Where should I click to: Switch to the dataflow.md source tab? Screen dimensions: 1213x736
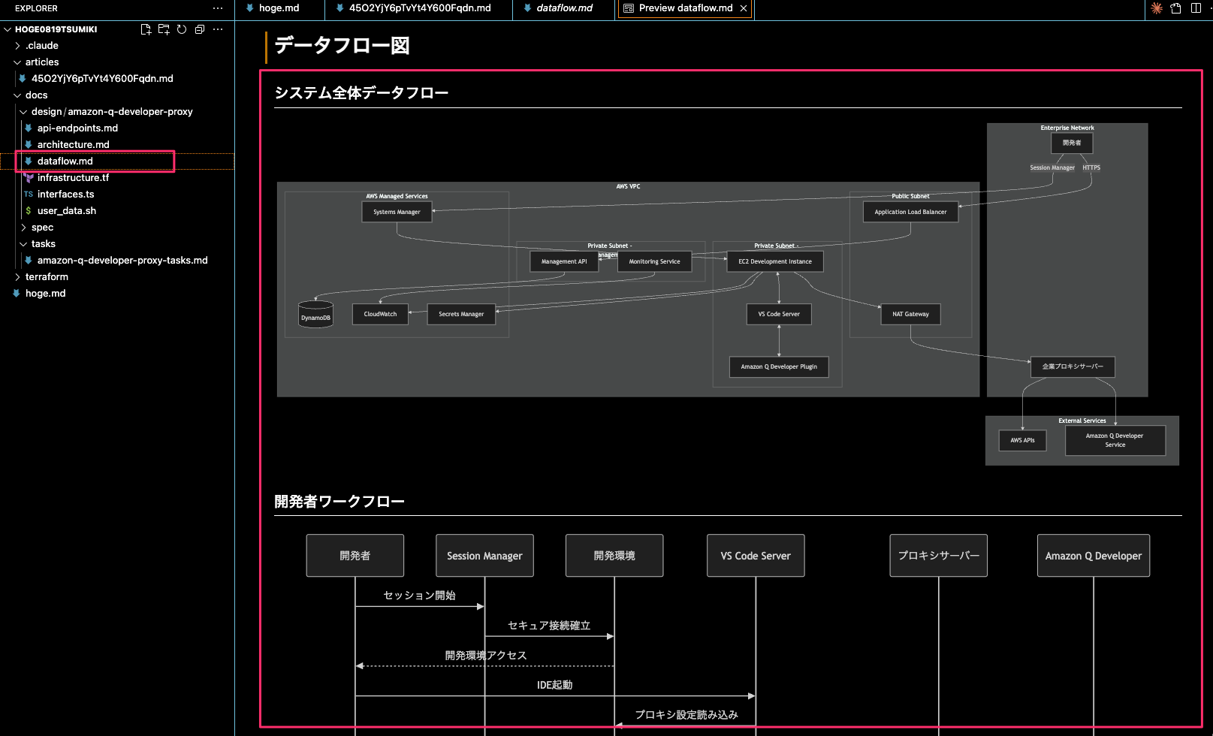point(564,8)
